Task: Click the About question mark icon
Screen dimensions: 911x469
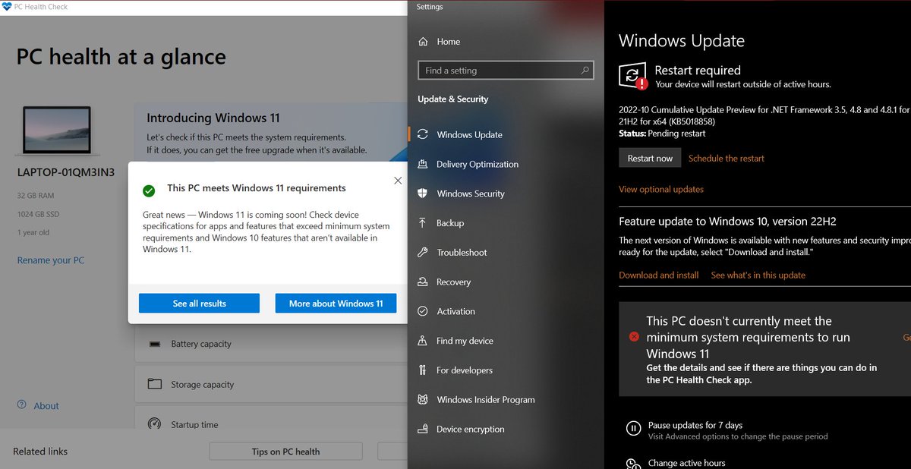Action: tap(21, 405)
